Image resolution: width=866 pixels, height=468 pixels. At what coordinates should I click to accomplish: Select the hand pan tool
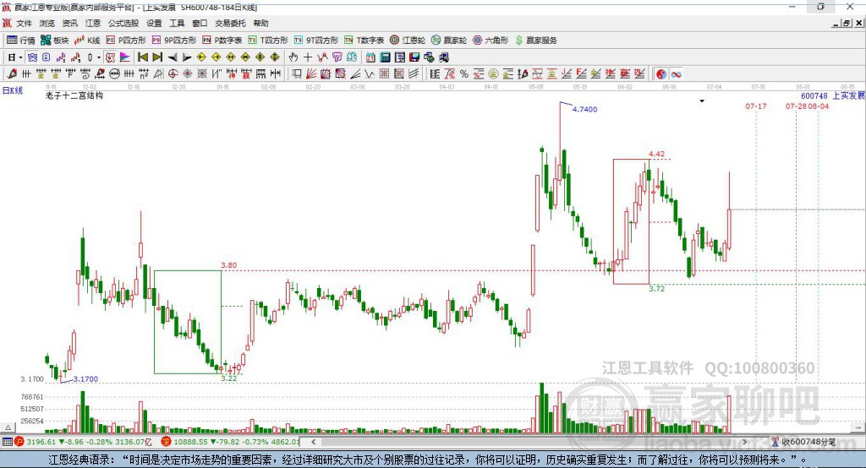pos(293,57)
